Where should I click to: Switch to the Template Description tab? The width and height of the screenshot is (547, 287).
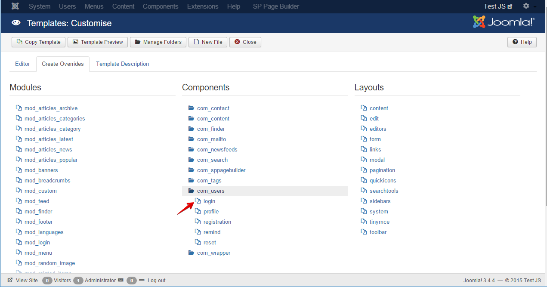122,64
